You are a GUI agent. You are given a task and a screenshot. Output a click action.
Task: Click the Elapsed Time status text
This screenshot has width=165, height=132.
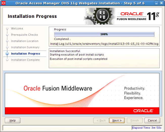[x=147, y=128]
